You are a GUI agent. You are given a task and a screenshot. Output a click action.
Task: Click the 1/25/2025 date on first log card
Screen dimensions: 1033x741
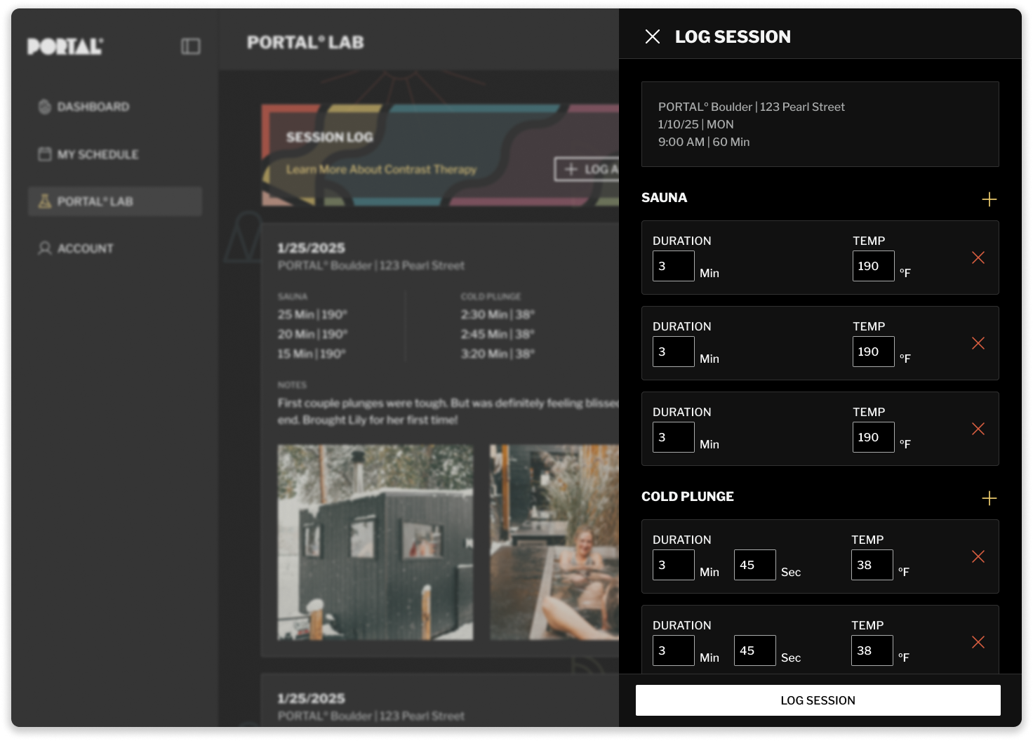click(312, 248)
